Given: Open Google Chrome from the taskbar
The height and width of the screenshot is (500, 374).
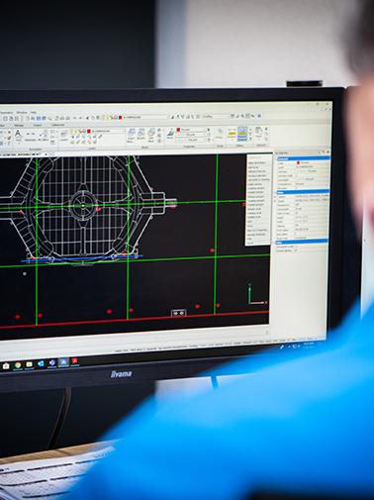Looking at the screenshot, I should 18,365.
